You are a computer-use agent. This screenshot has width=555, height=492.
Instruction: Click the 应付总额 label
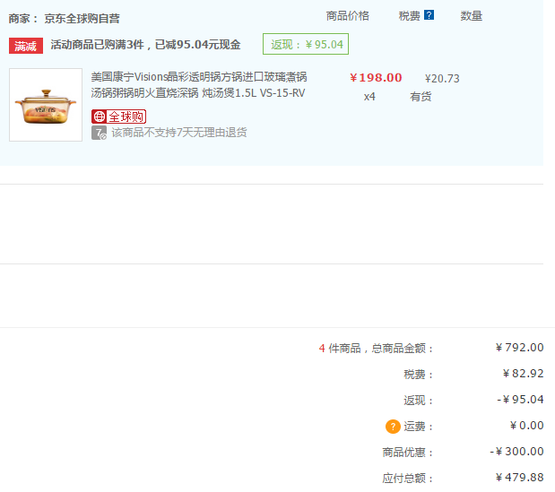pos(407,479)
